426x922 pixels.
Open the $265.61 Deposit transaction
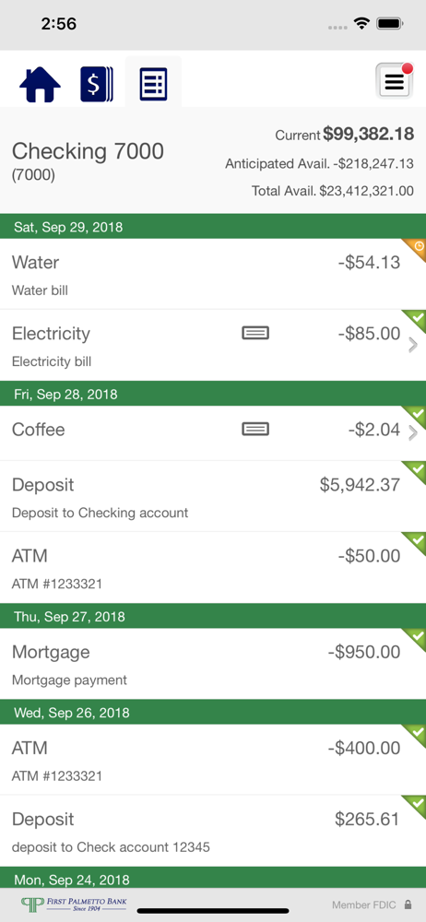point(213,831)
